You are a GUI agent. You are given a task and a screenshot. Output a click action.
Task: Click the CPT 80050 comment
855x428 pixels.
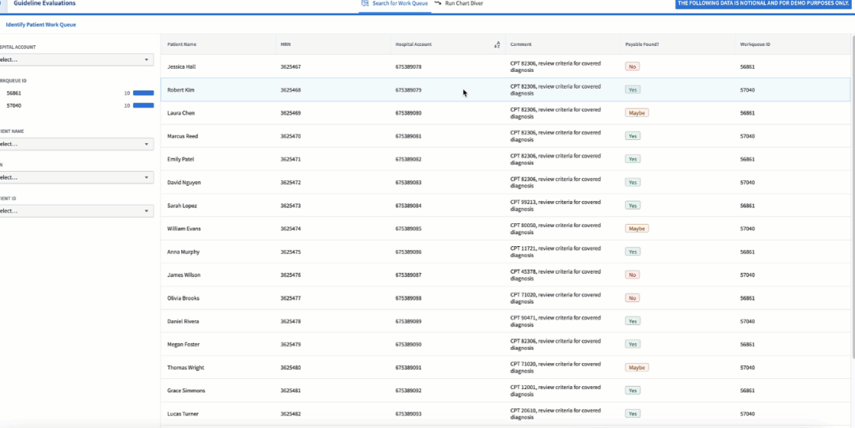[555, 229]
